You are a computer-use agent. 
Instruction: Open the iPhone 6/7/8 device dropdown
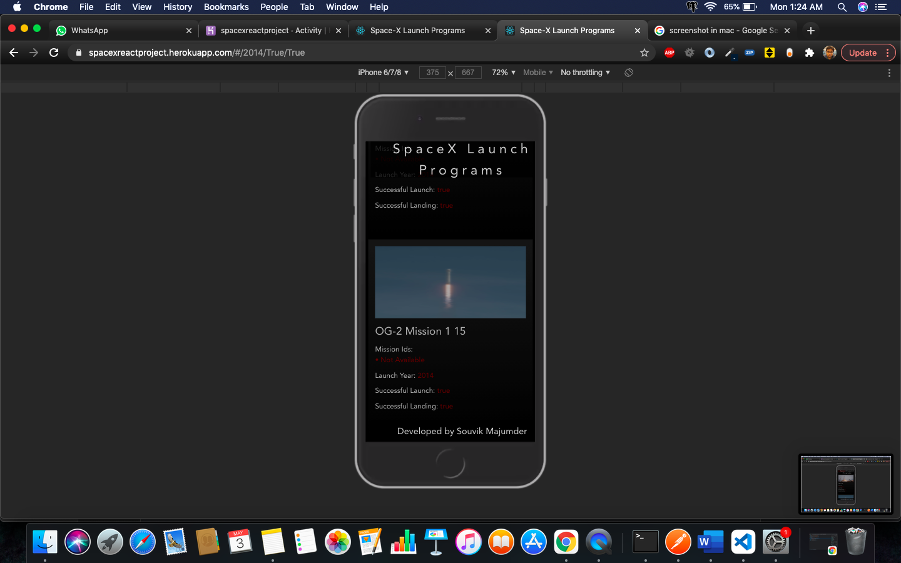384,73
